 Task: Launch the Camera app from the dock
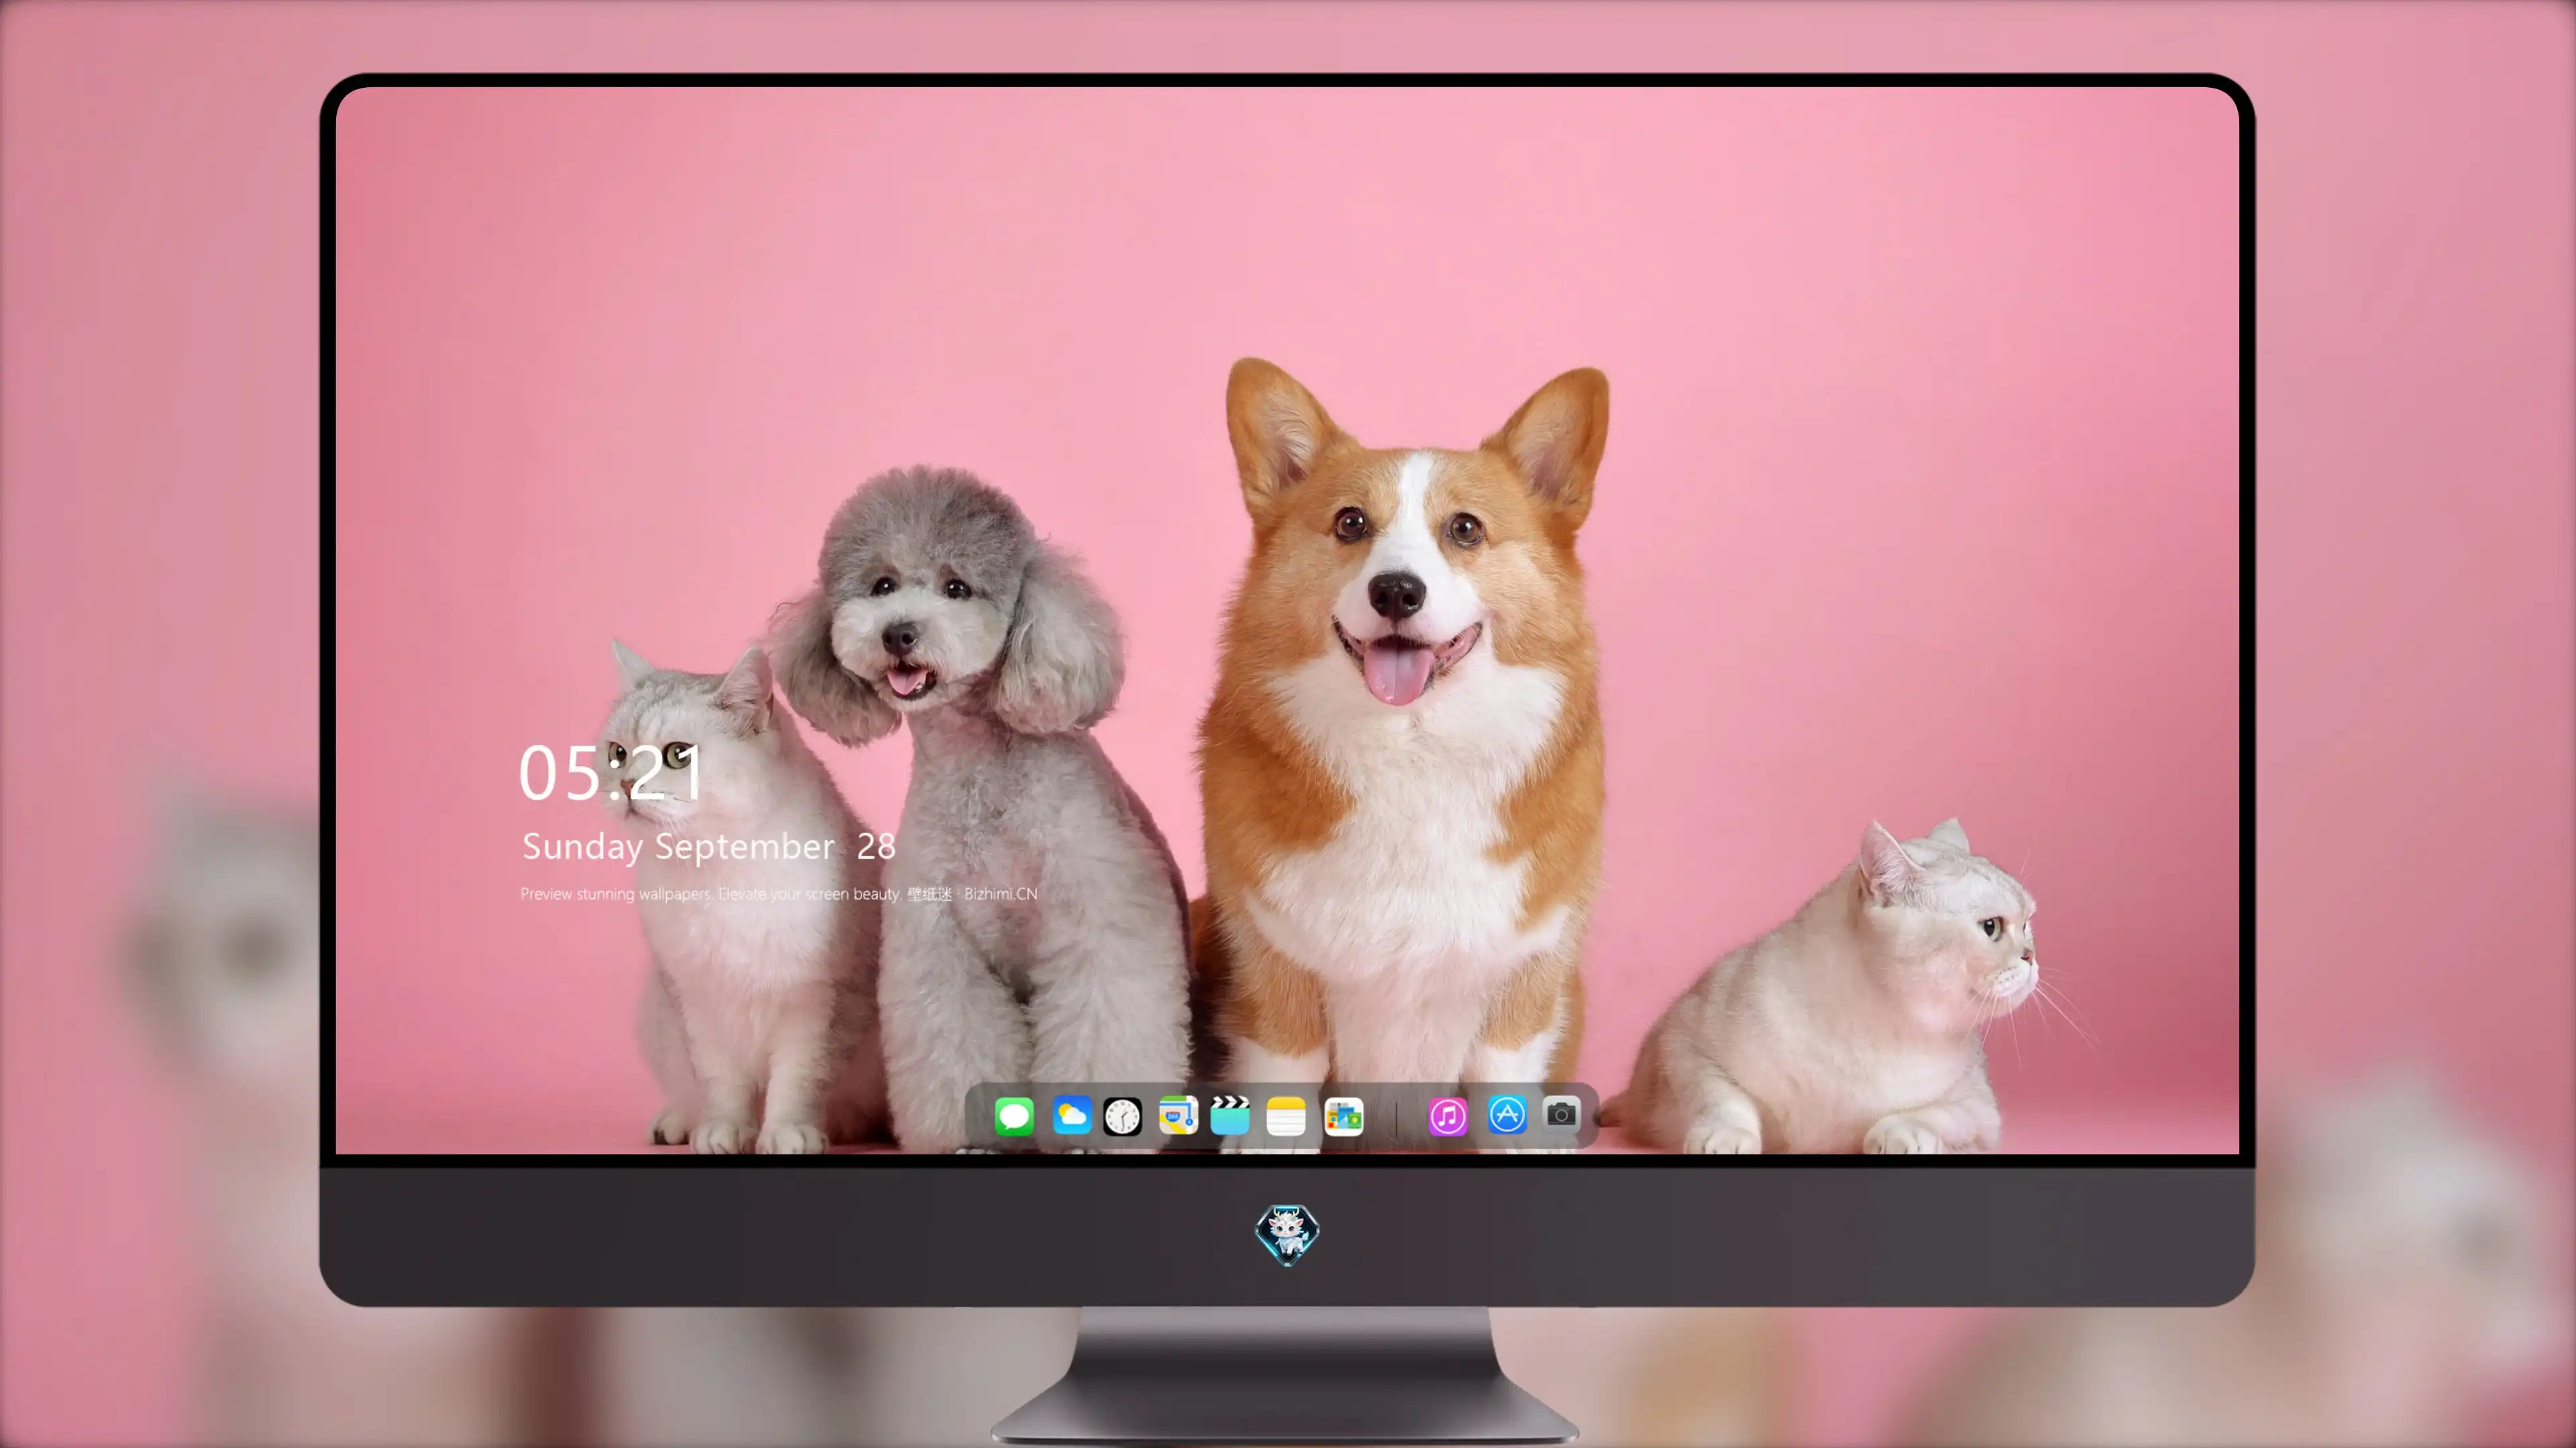pyautogui.click(x=1561, y=1113)
